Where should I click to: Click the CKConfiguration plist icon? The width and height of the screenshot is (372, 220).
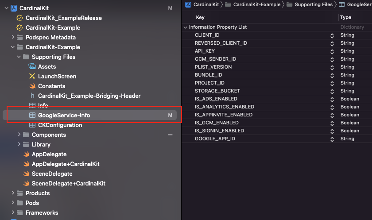coord(32,125)
